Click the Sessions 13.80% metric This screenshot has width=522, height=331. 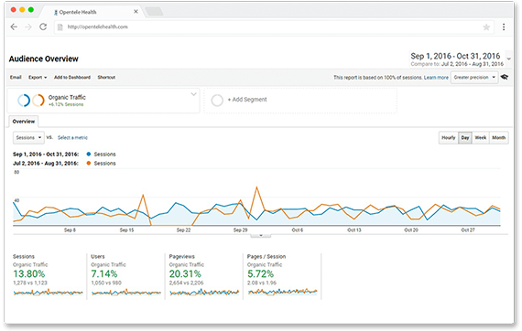[29, 273]
